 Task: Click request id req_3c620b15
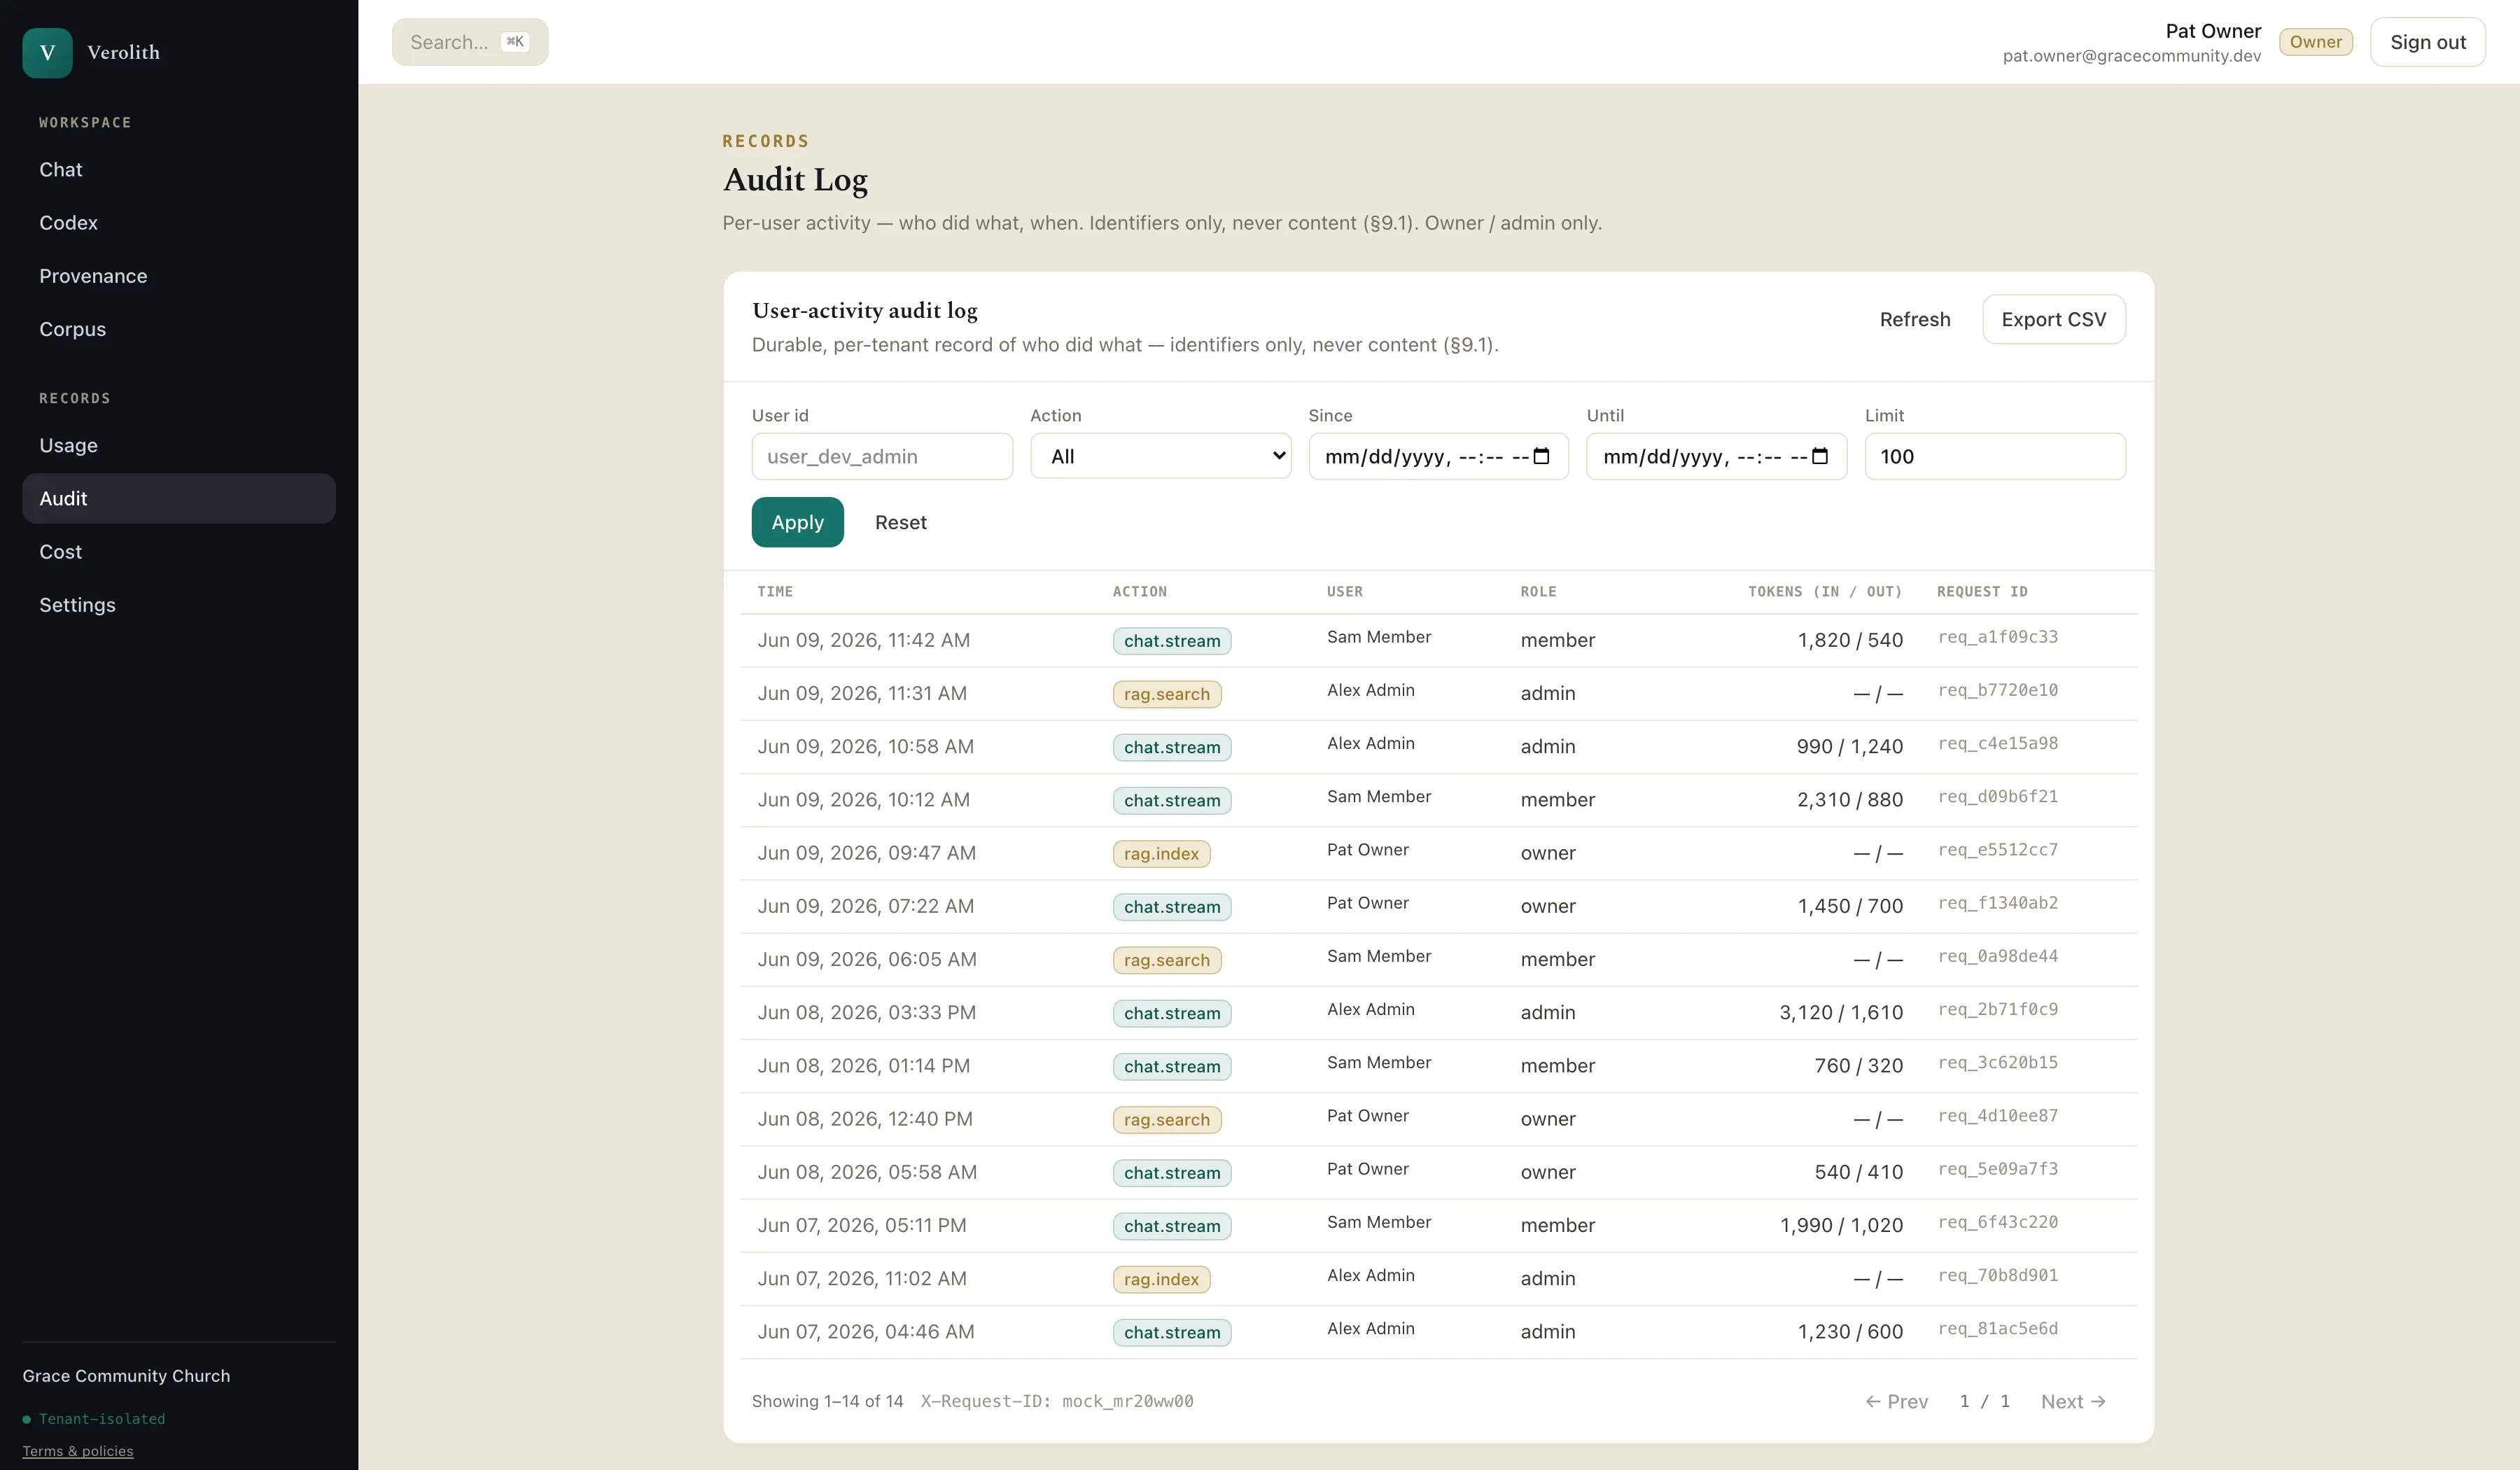pyautogui.click(x=1998, y=1062)
